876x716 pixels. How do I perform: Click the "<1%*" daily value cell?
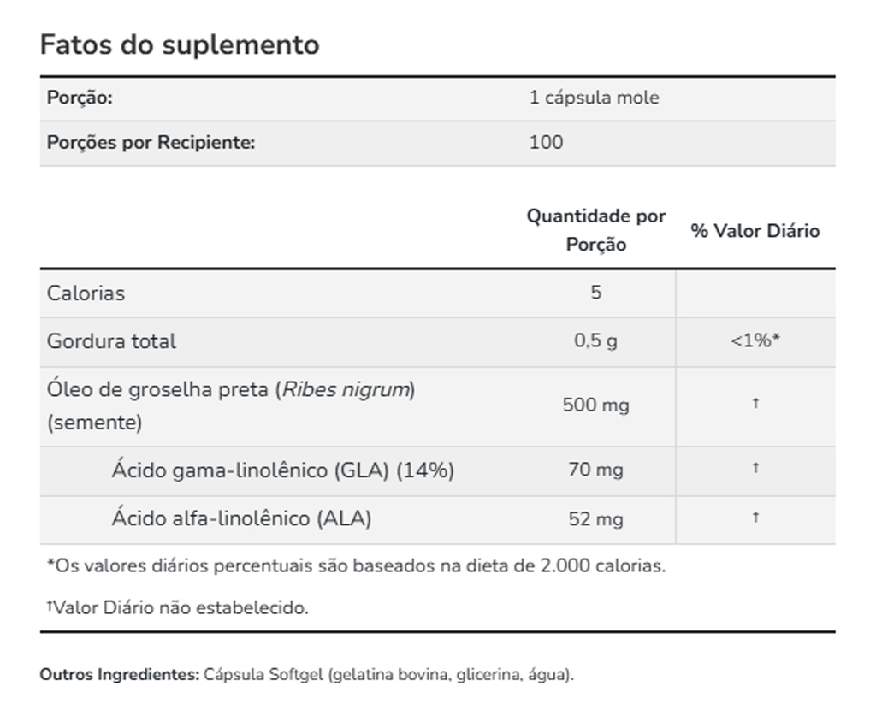click(x=755, y=340)
